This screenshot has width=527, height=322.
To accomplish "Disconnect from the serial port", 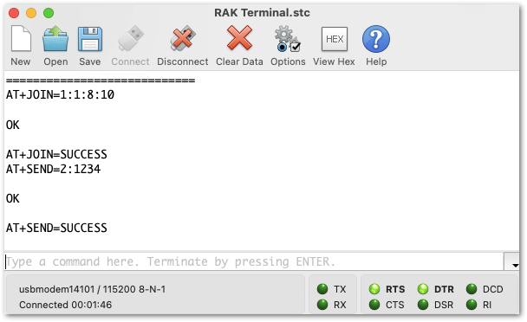I will point(183,39).
